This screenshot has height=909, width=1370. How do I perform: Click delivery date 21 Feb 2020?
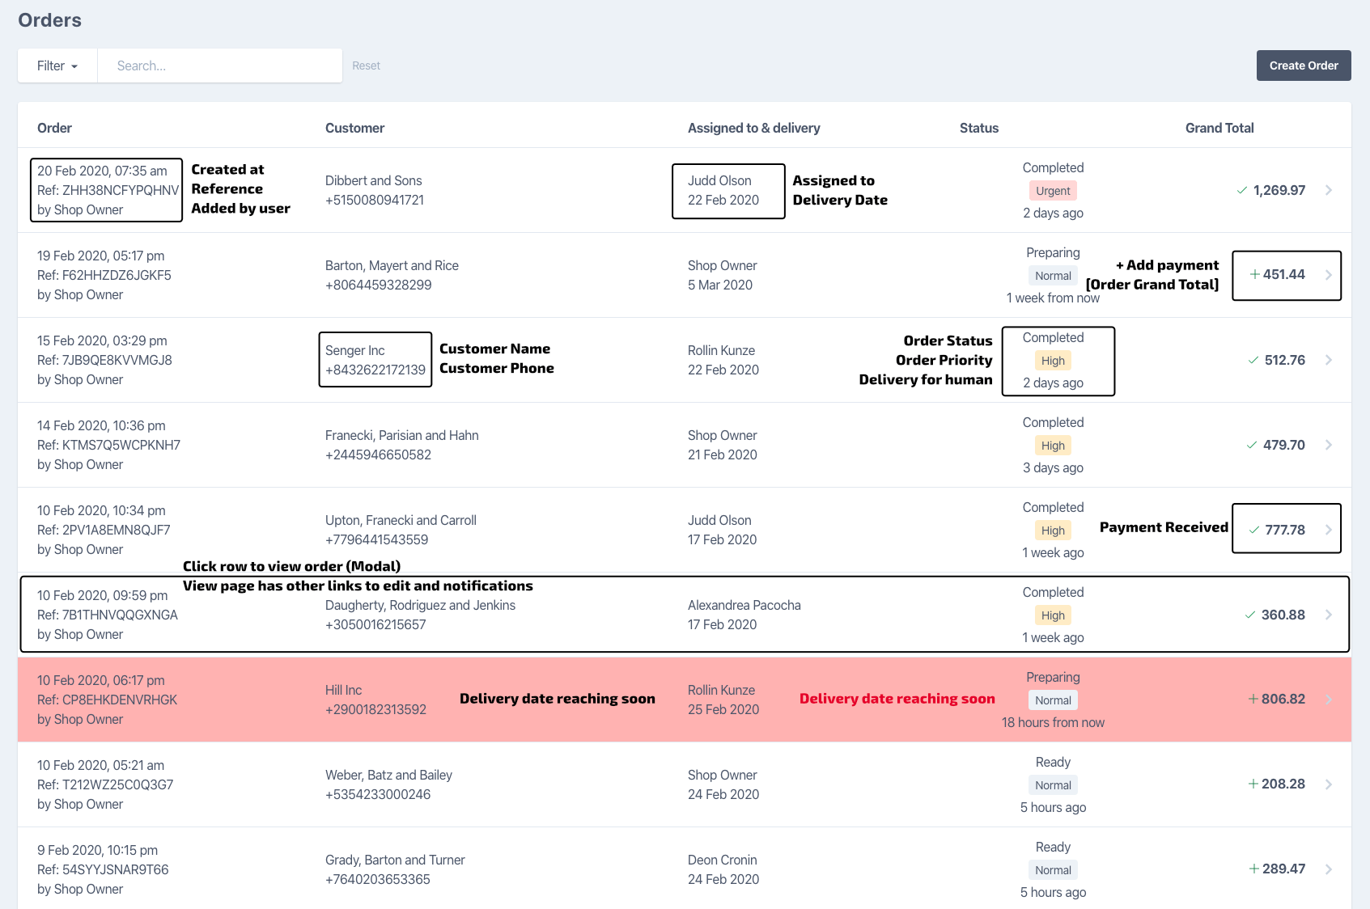pyautogui.click(x=723, y=454)
